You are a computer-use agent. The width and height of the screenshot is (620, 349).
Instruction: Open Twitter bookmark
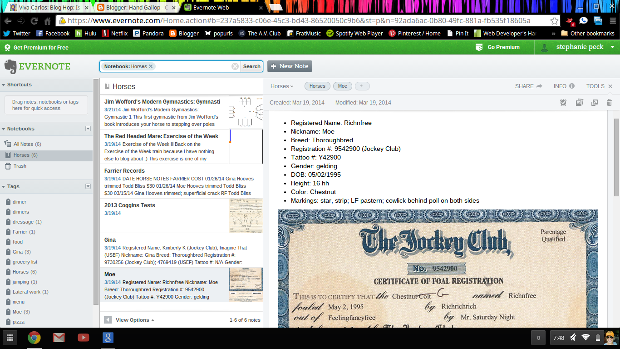(x=17, y=33)
